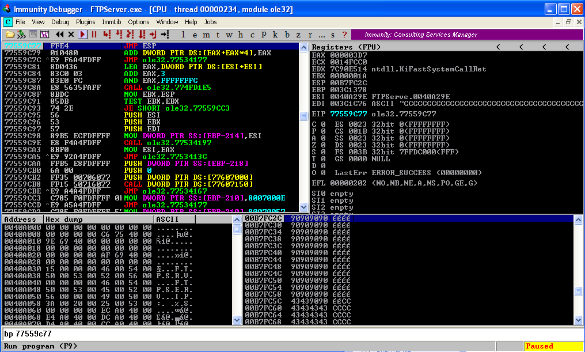Click the Address column header in dump
This screenshot has height=352, width=585.
(23, 219)
